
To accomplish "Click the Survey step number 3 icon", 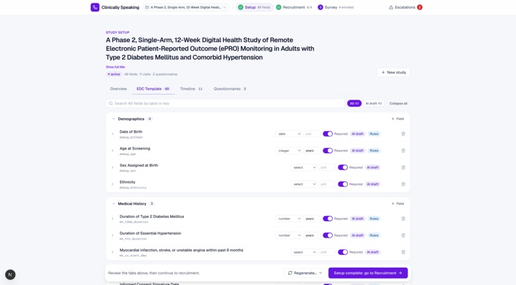I will (320, 7).
